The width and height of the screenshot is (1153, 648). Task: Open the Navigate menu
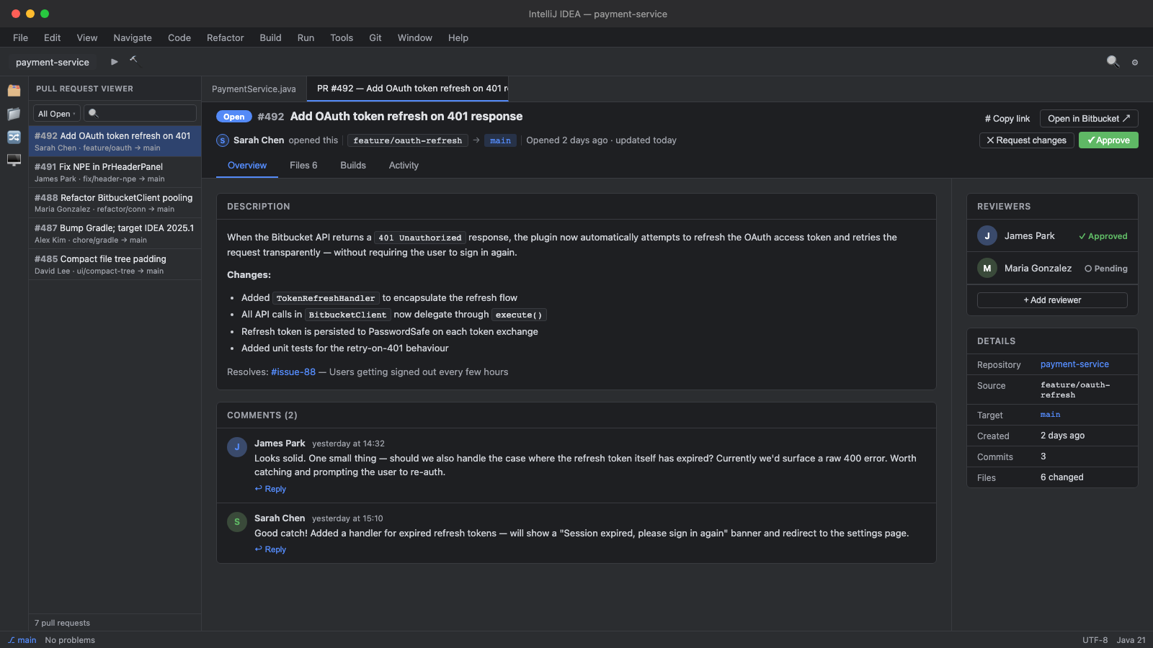pos(133,37)
